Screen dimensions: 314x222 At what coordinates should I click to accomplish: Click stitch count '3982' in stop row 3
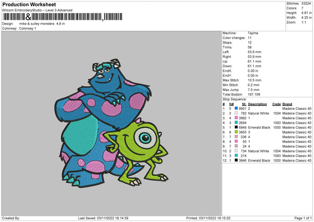pos(242,118)
